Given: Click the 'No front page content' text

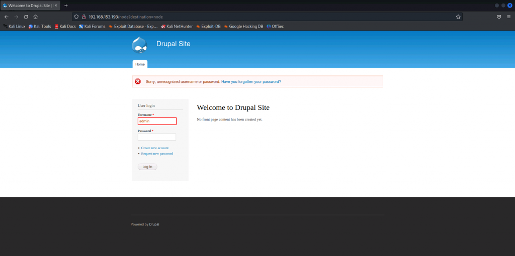Looking at the screenshot, I should pyautogui.click(x=229, y=119).
